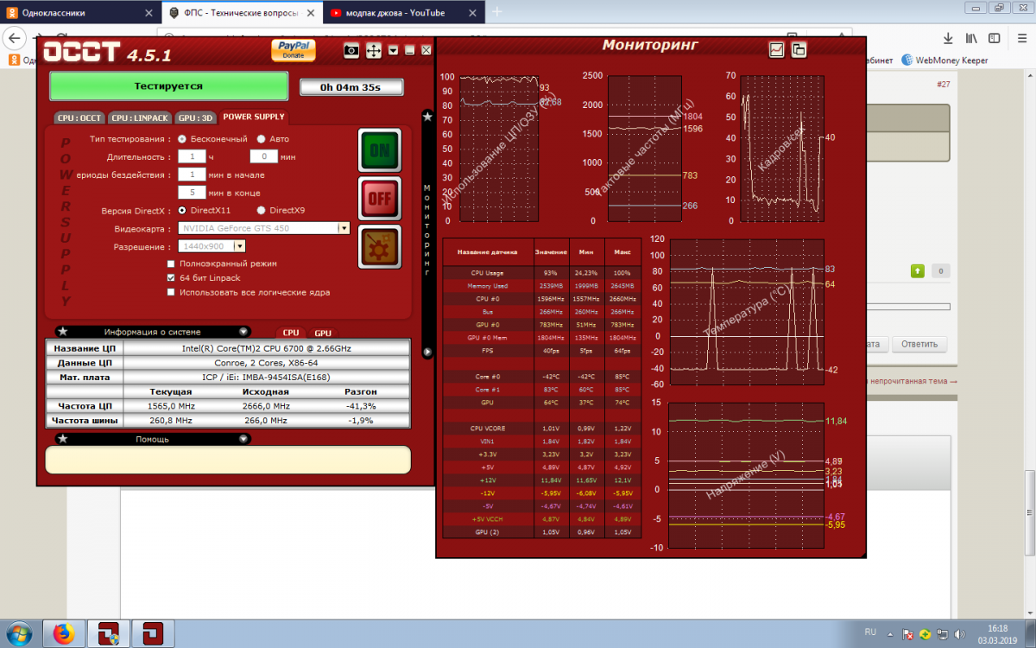Open the Разрешение 1440x900 dropdown
Viewport: 1036px width, 648px height.
tap(239, 247)
